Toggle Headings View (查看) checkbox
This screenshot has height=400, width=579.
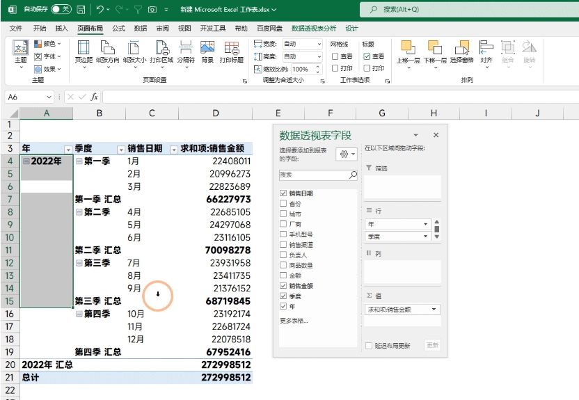point(367,56)
